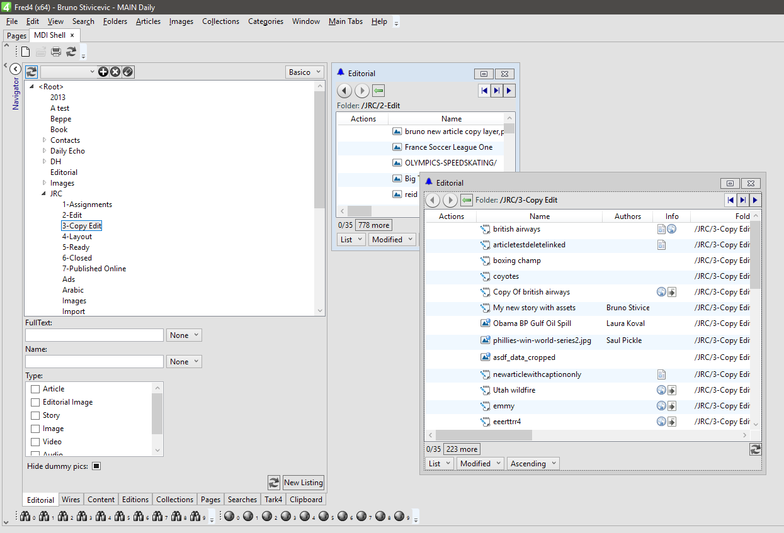Click the new document icon in toolbar
Viewport: 784px width, 533px height.
(25, 52)
